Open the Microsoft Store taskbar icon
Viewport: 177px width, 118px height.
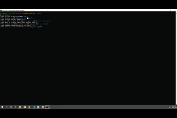click(x=25, y=107)
